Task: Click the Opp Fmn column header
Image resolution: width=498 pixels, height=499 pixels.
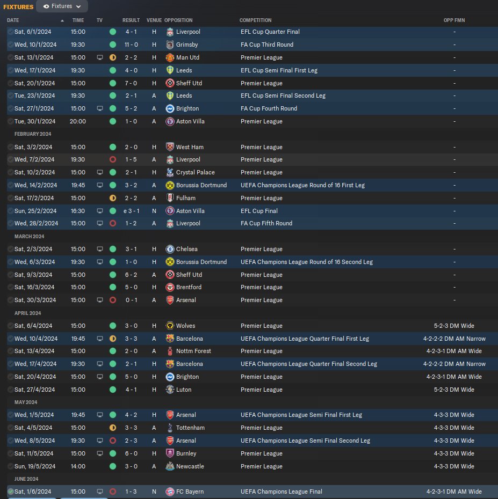Action: click(x=454, y=20)
